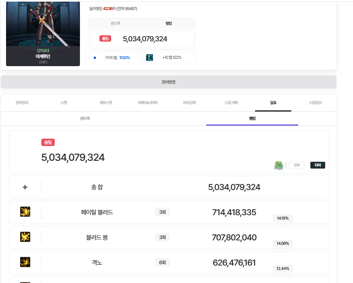Open the 장착장비 tab
This screenshot has width=353, height=283.
click(x=22, y=103)
